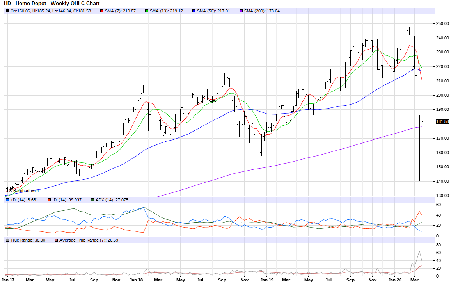
Task: Click the final Mar date label
Action: pyautogui.click(x=414, y=280)
